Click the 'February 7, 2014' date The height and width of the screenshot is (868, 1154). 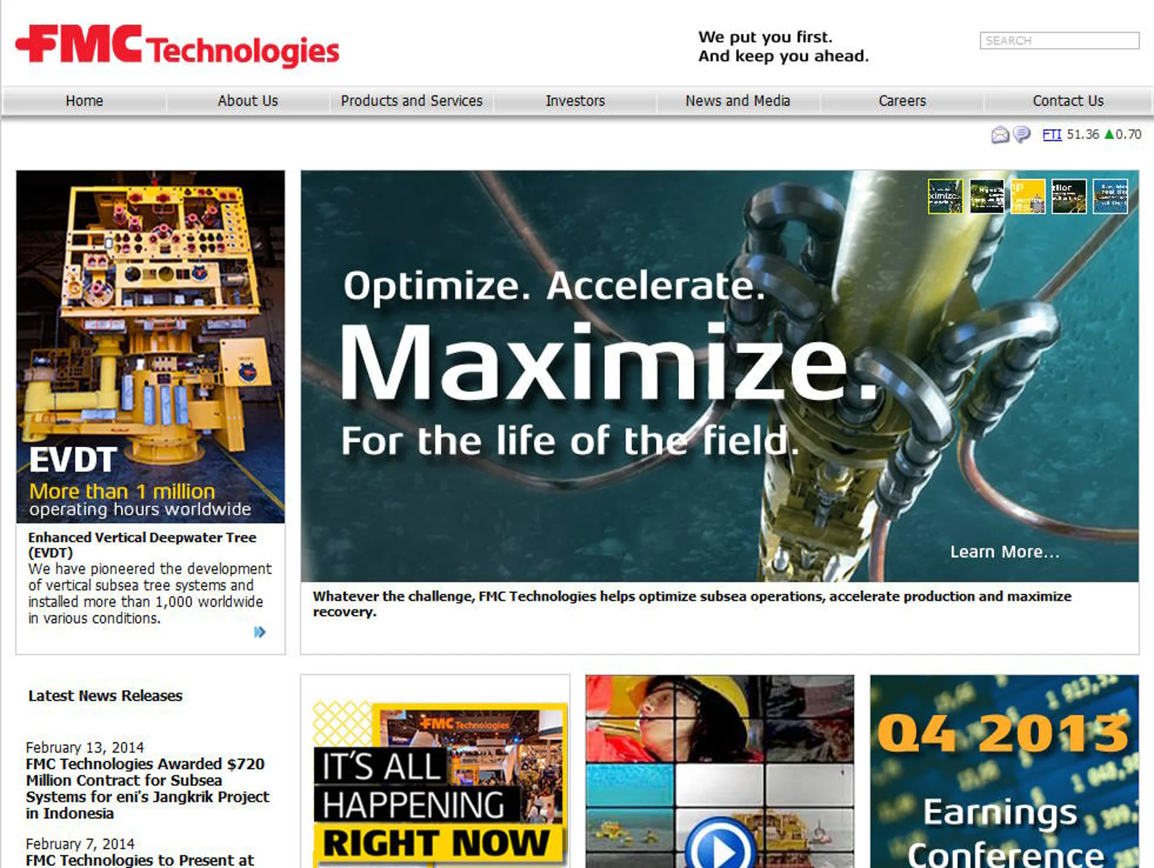click(x=80, y=844)
